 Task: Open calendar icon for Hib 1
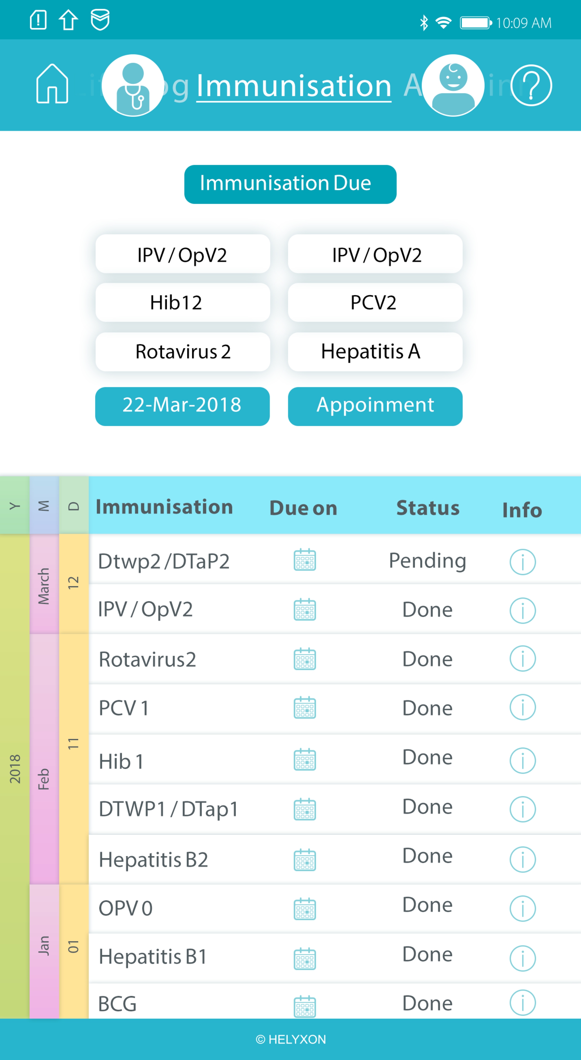coord(305,759)
